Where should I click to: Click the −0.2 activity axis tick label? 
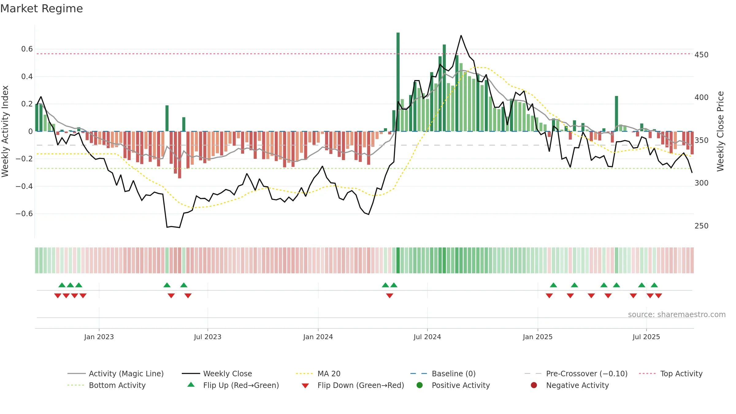tap(24, 159)
